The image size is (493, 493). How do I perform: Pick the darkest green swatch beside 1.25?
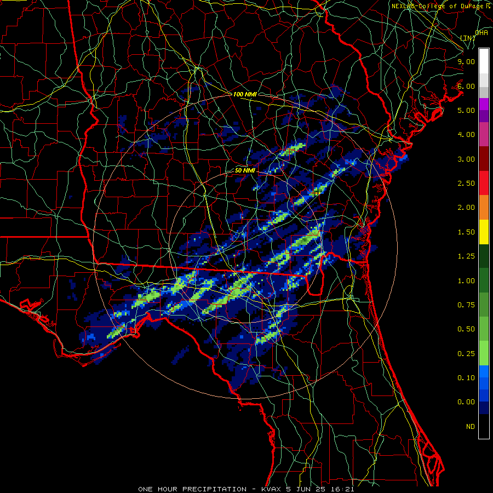[484, 256]
